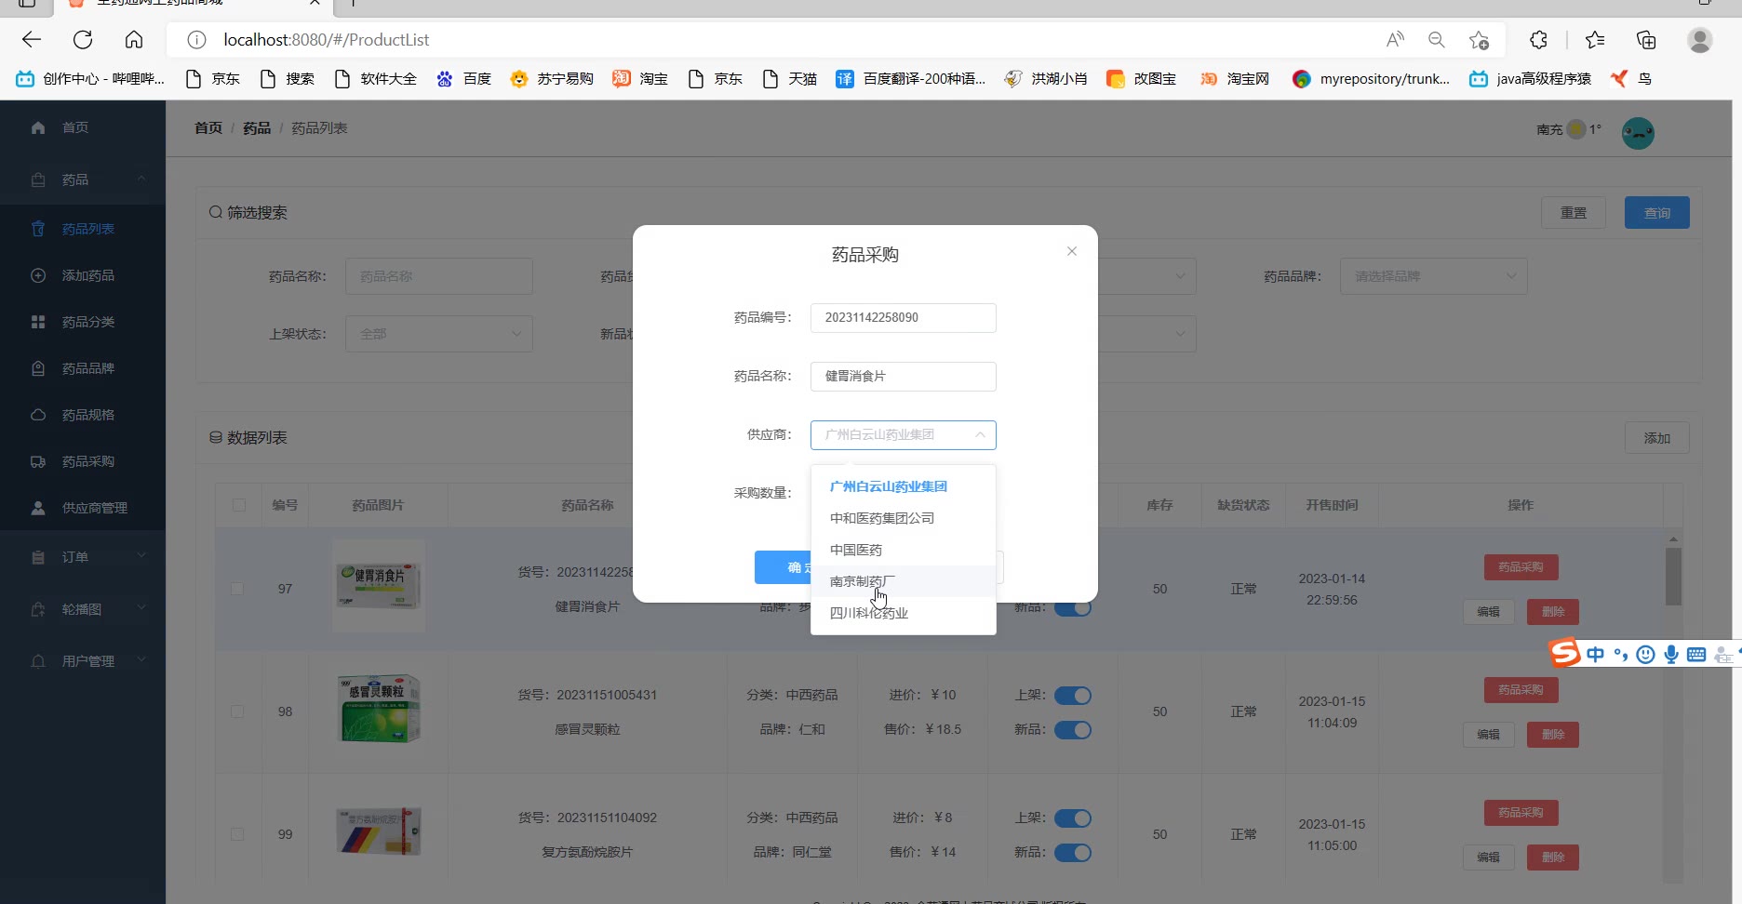Open the Sogou soft keyboard icon
The width and height of the screenshot is (1742, 904).
click(1696, 655)
